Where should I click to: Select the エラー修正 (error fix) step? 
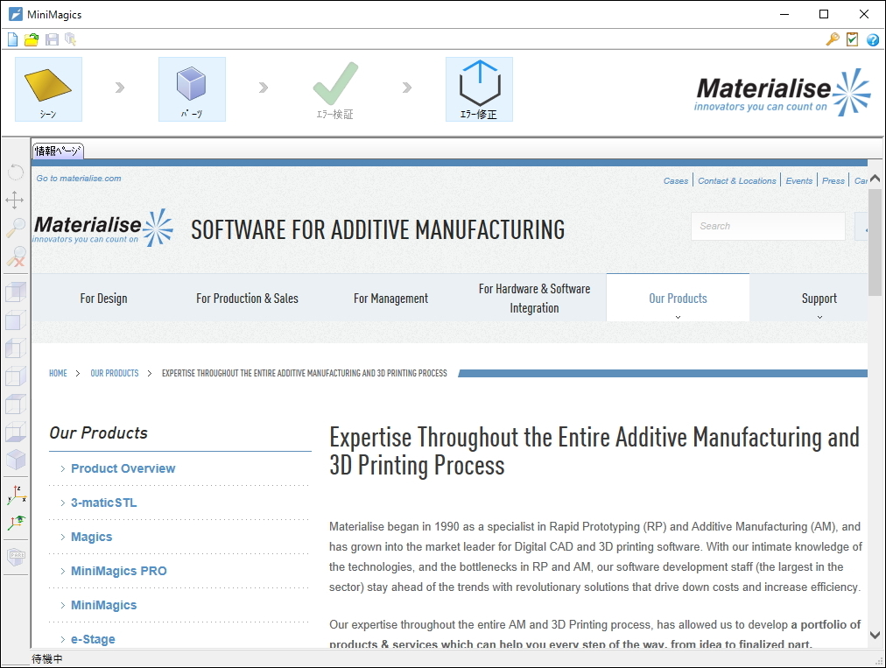click(479, 89)
